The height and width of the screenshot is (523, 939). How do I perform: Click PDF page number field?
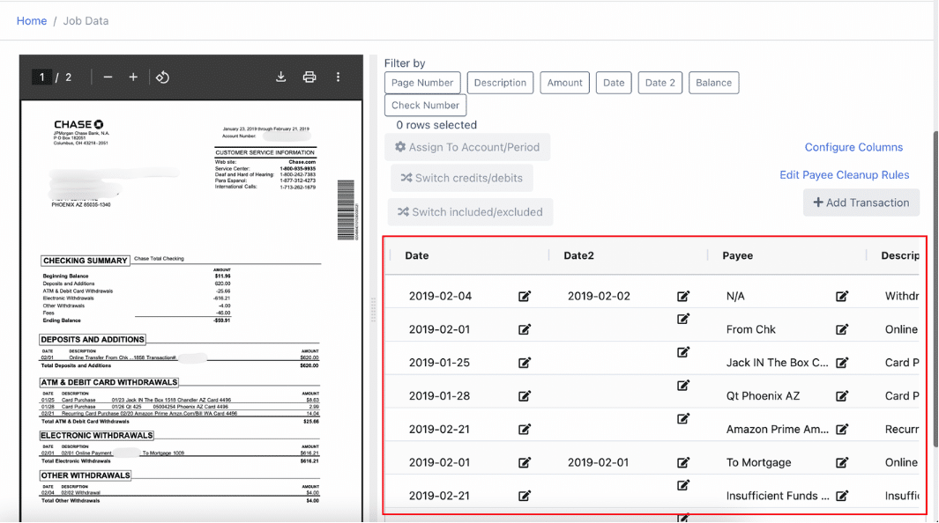click(x=41, y=77)
